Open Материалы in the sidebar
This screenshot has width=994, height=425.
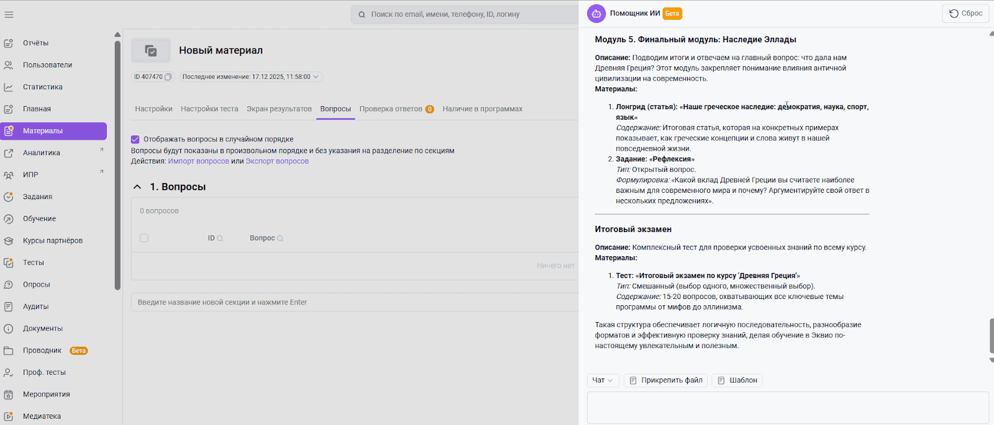(53, 131)
